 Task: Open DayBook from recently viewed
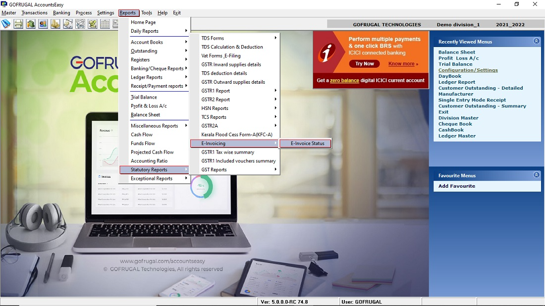coord(450,76)
